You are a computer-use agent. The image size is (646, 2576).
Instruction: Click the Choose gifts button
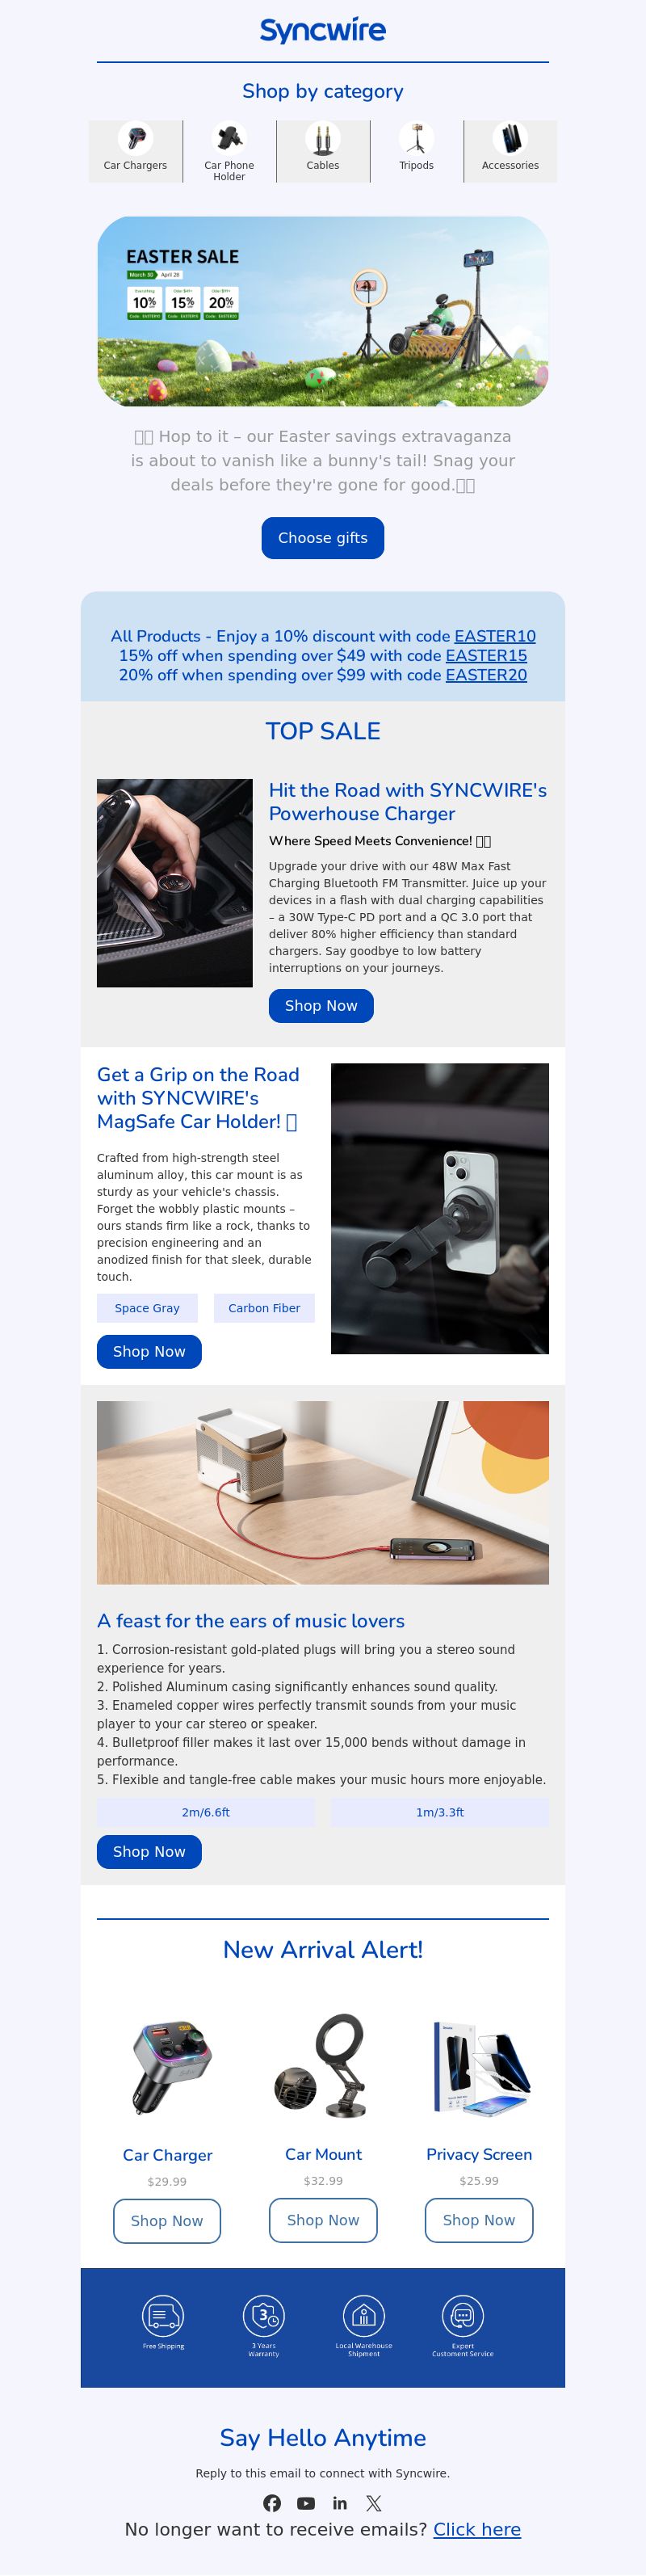[x=323, y=538]
